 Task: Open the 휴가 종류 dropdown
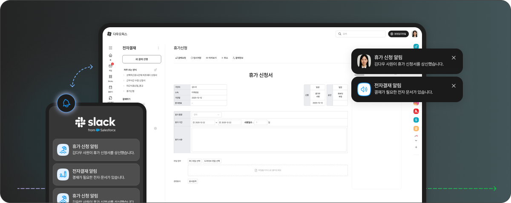(x=207, y=114)
